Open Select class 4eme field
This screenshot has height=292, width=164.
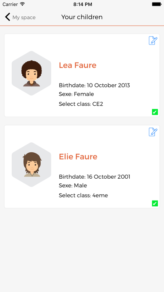tap(83, 196)
